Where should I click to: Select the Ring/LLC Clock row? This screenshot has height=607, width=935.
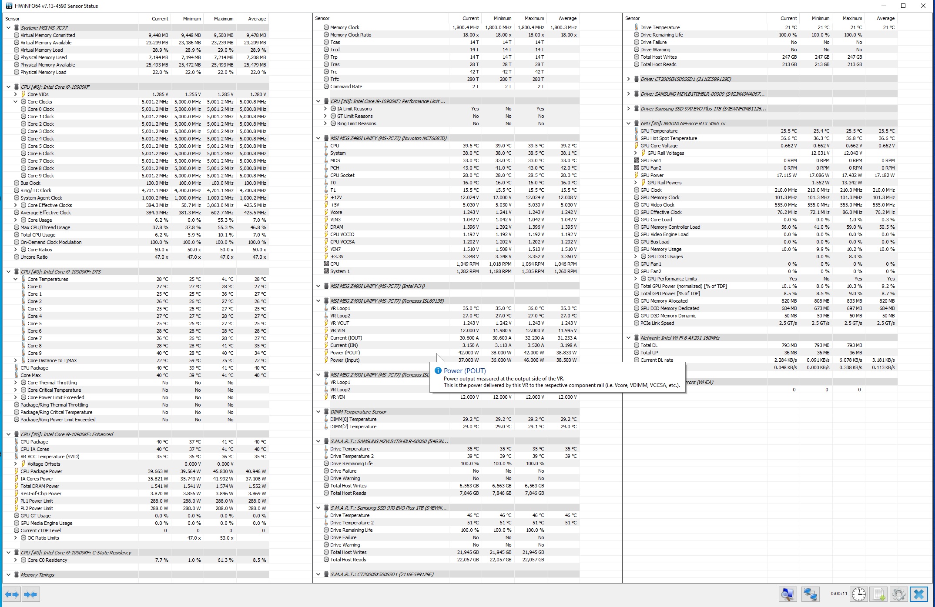click(136, 190)
